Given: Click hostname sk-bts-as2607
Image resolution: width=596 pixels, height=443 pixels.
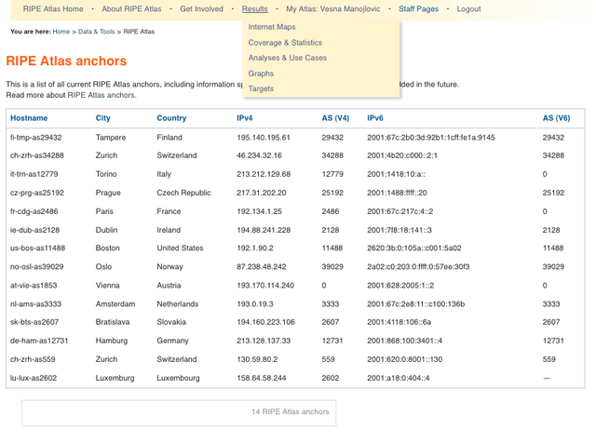Looking at the screenshot, I should (x=34, y=322).
